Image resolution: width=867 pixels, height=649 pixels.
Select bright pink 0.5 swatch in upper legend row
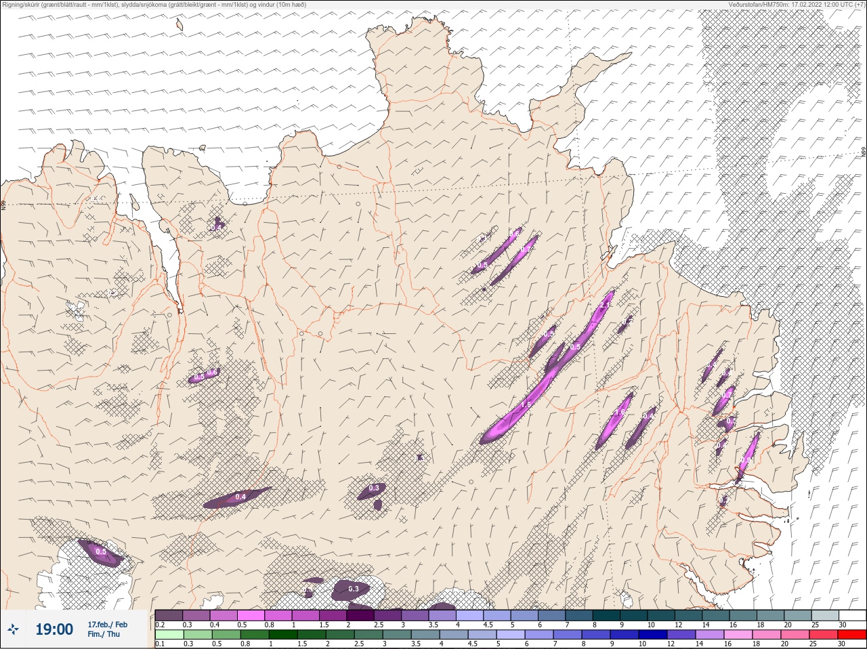251,615
